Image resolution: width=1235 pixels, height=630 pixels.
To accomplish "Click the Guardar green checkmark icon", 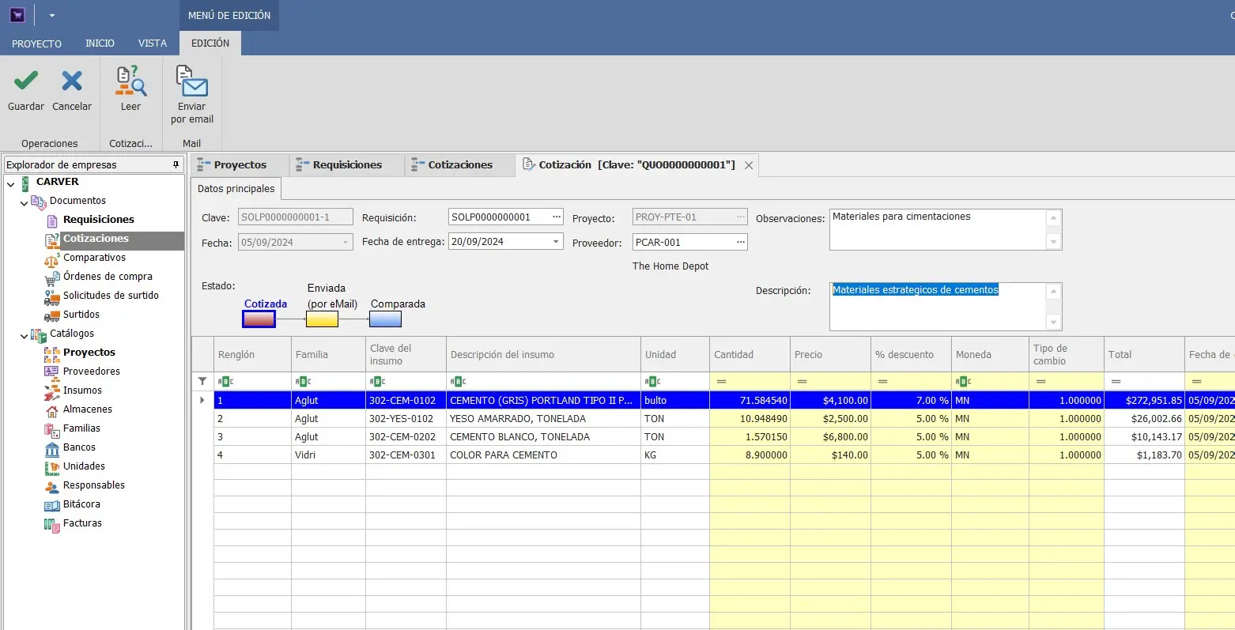I will pos(26,81).
